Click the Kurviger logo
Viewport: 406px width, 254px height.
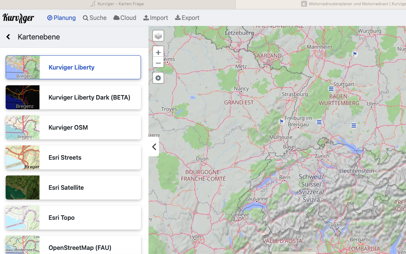pos(18,18)
